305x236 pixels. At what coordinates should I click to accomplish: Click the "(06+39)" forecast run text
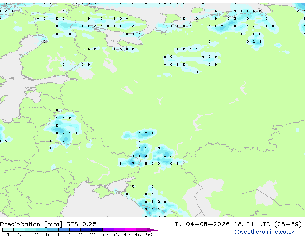[288, 224]
